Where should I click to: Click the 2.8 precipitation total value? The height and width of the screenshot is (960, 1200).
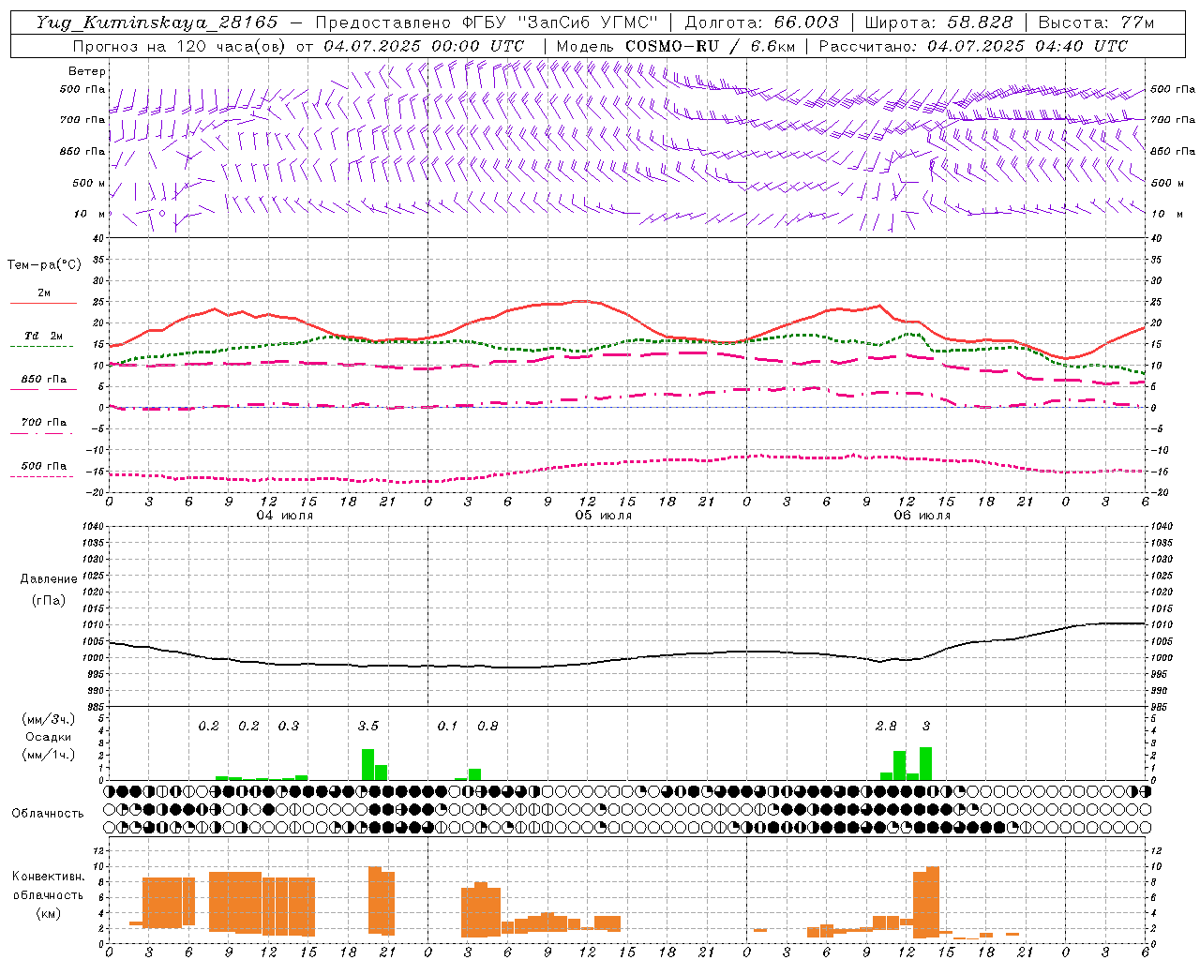pos(886,726)
